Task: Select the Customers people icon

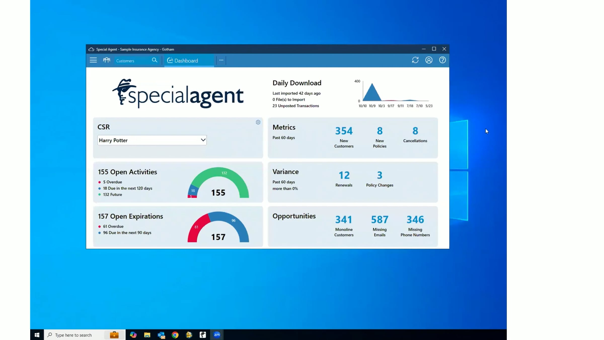Action: click(x=106, y=60)
